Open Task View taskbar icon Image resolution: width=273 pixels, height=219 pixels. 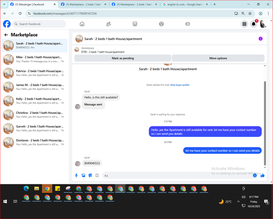pyautogui.click(x=15, y=201)
